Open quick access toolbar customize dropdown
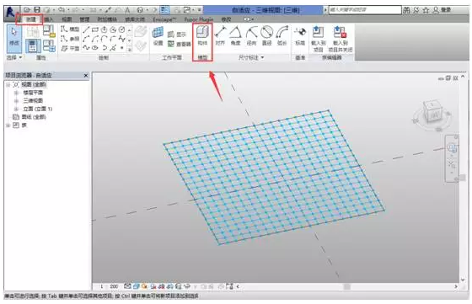This screenshot has height=304, width=472. tap(200, 10)
